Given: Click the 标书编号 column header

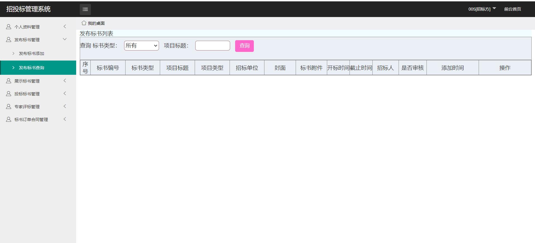Looking at the screenshot, I should [x=108, y=68].
